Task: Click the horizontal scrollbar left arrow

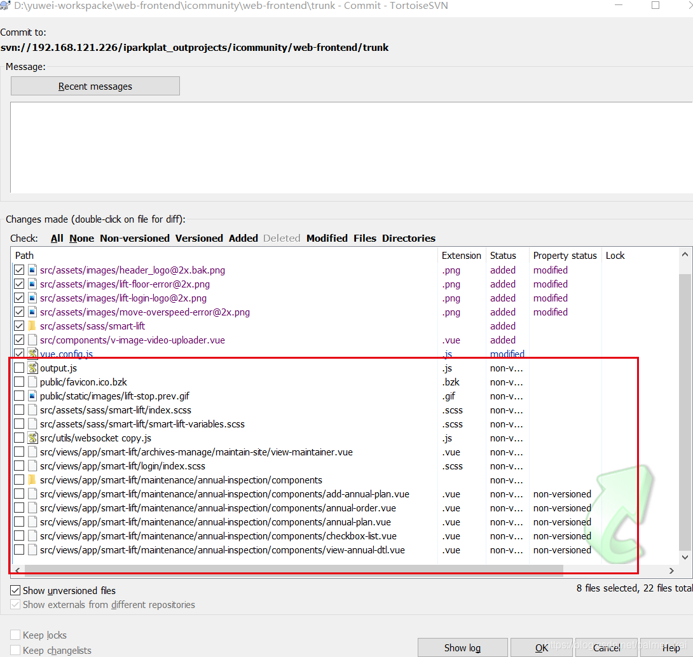Action: [x=17, y=571]
